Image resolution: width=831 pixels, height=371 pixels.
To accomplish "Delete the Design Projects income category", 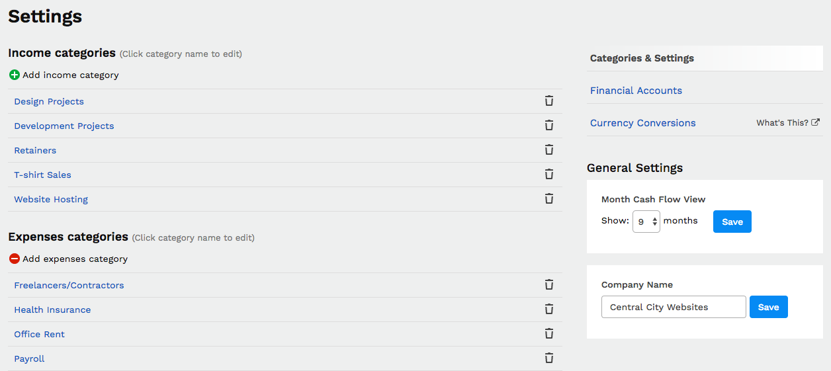I will (x=548, y=101).
